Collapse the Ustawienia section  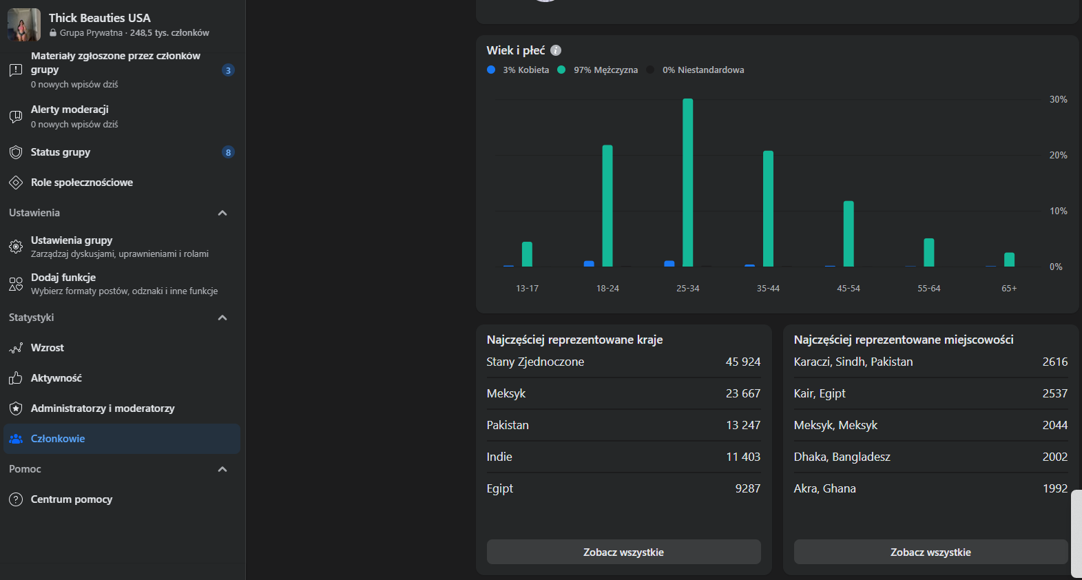[222, 213]
